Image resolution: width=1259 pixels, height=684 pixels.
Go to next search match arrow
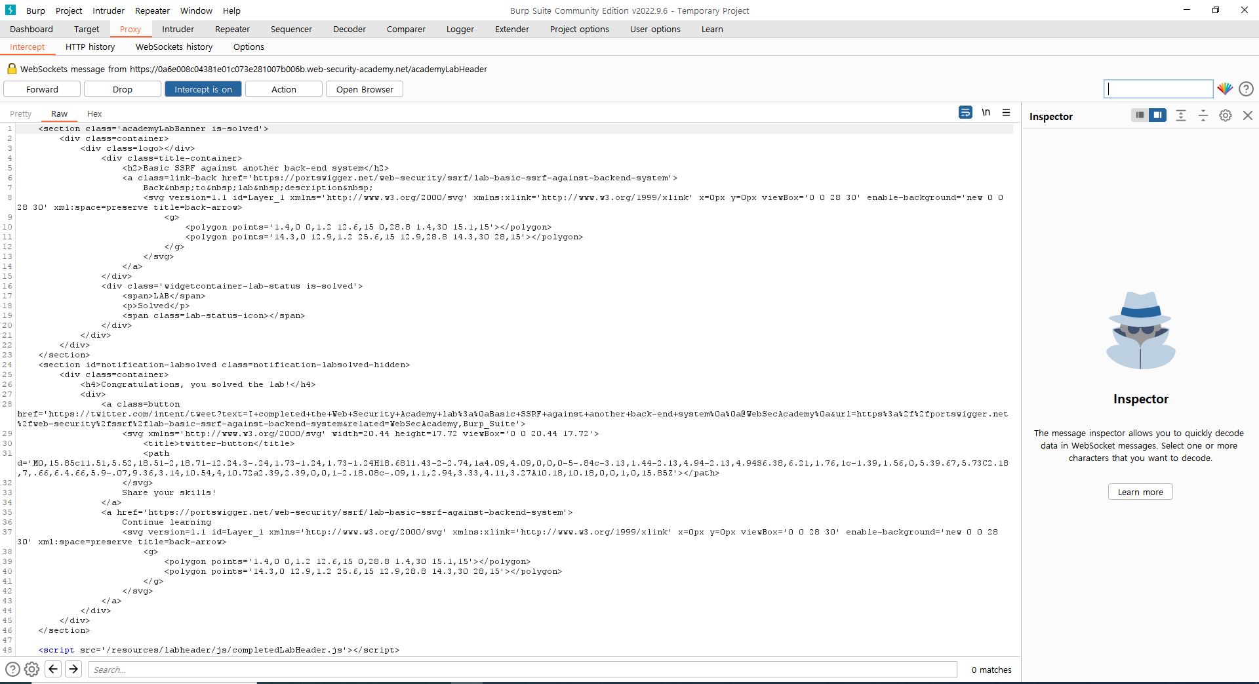(x=73, y=669)
